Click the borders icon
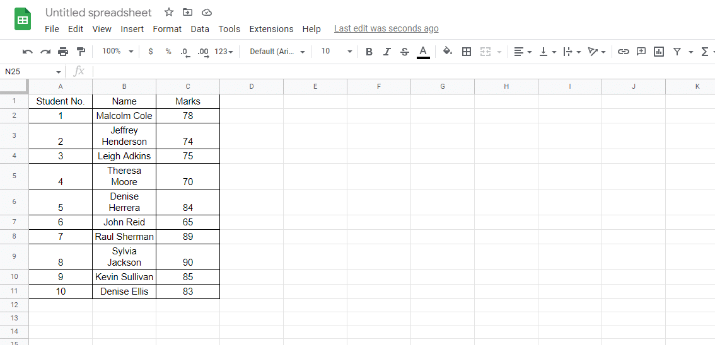The width and height of the screenshot is (715, 345). [x=467, y=52]
